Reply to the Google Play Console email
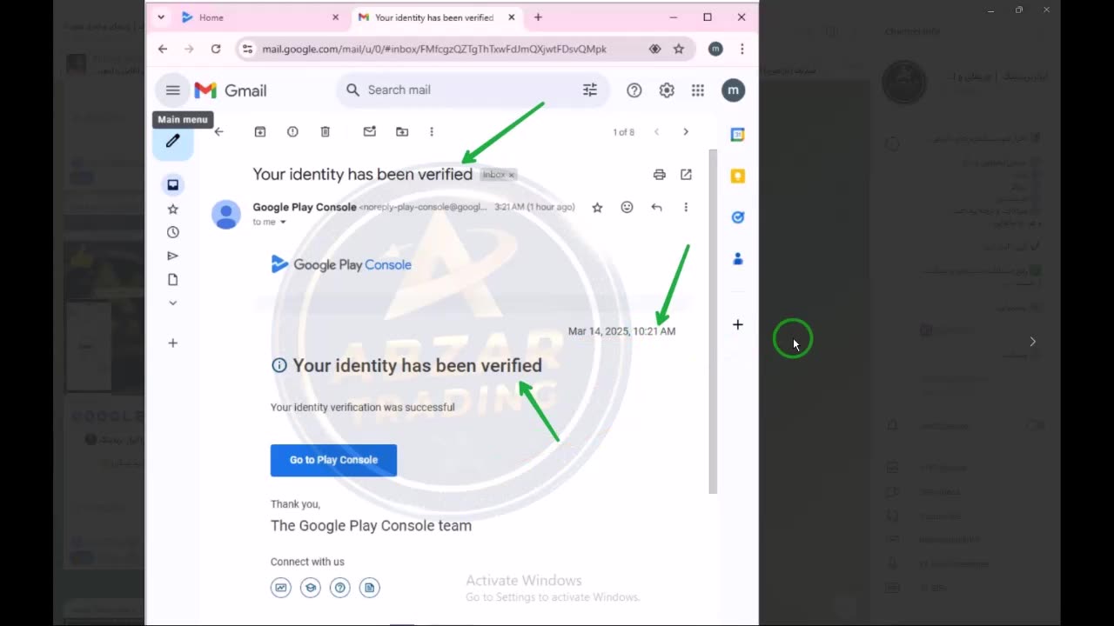The height and width of the screenshot is (626, 1114). click(656, 207)
